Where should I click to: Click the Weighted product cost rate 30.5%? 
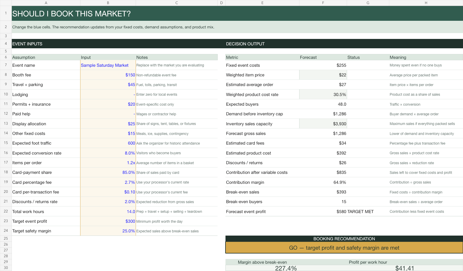[323, 95]
